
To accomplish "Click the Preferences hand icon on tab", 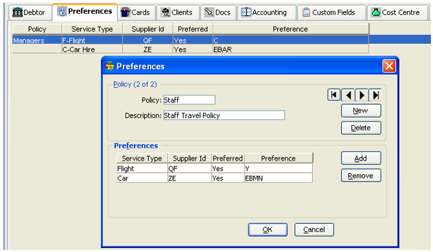I will tap(62, 11).
